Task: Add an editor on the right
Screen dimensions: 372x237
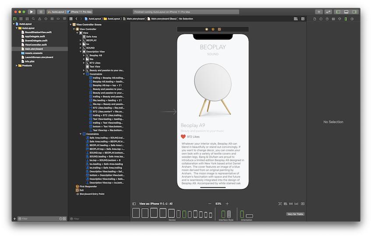Action: coord(303,19)
